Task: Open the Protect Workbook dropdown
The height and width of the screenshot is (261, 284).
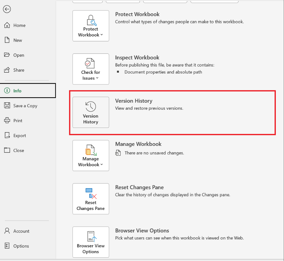Action: click(x=90, y=26)
